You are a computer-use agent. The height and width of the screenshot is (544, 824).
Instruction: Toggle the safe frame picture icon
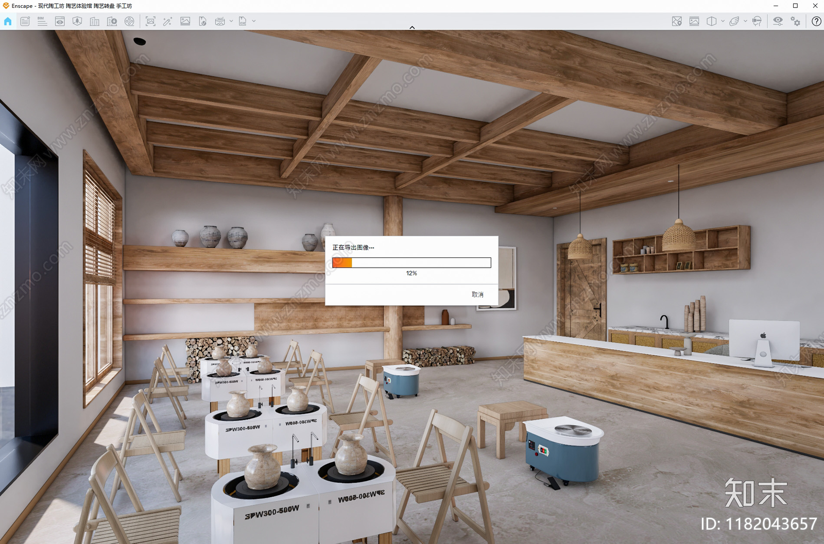[694, 21]
